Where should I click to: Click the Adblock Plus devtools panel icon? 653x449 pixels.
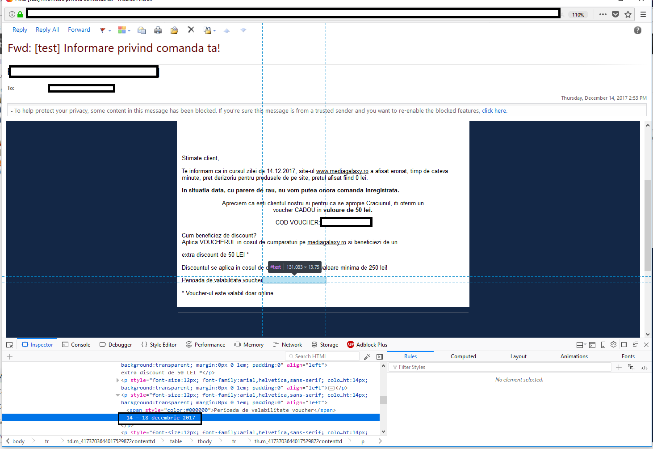tap(351, 344)
